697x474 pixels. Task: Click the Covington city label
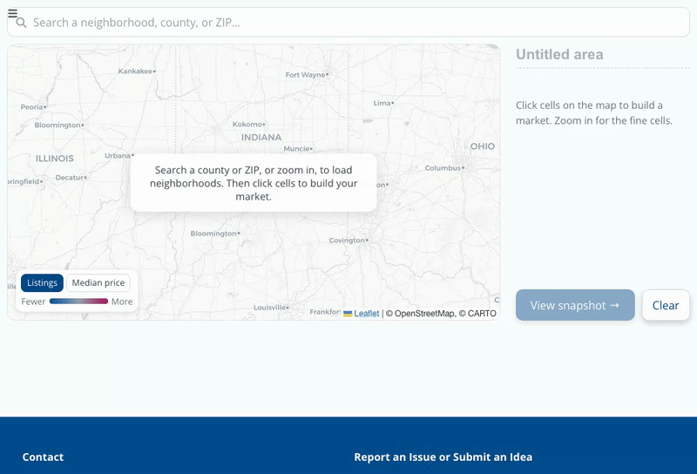click(347, 240)
